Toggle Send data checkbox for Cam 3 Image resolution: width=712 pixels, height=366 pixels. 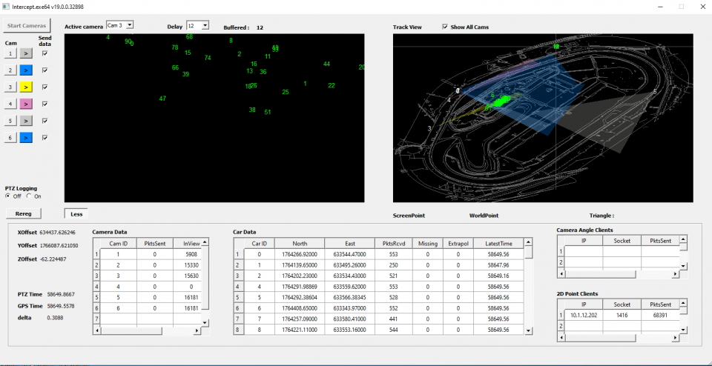click(44, 87)
